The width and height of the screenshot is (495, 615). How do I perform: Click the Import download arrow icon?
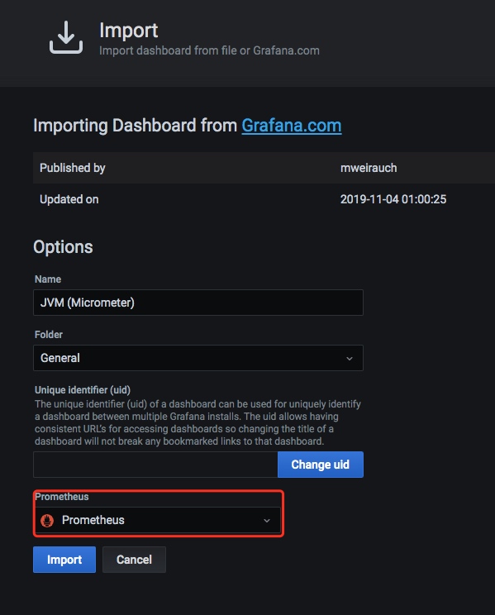point(66,37)
